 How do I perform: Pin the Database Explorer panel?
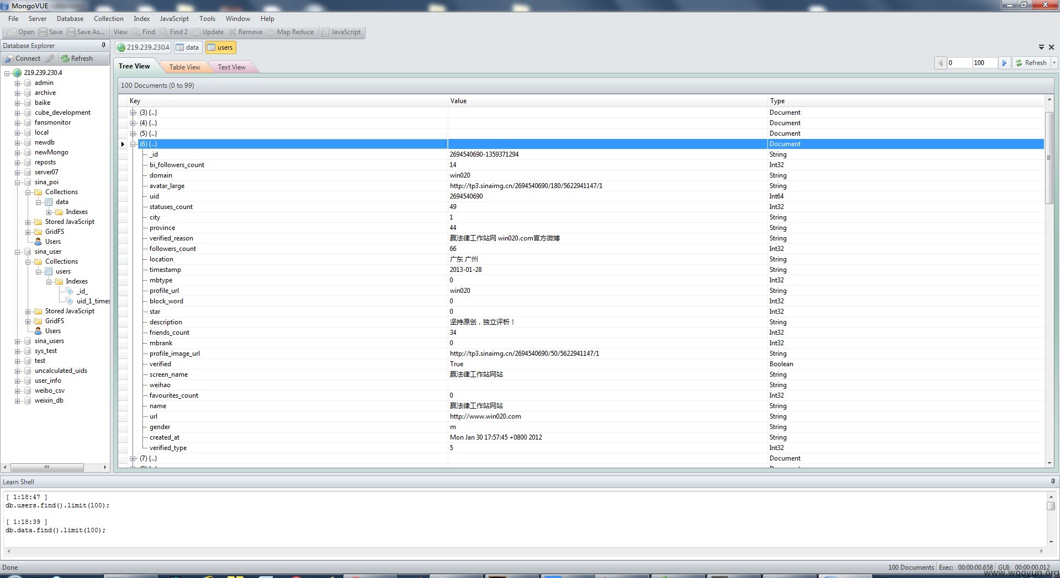click(103, 45)
